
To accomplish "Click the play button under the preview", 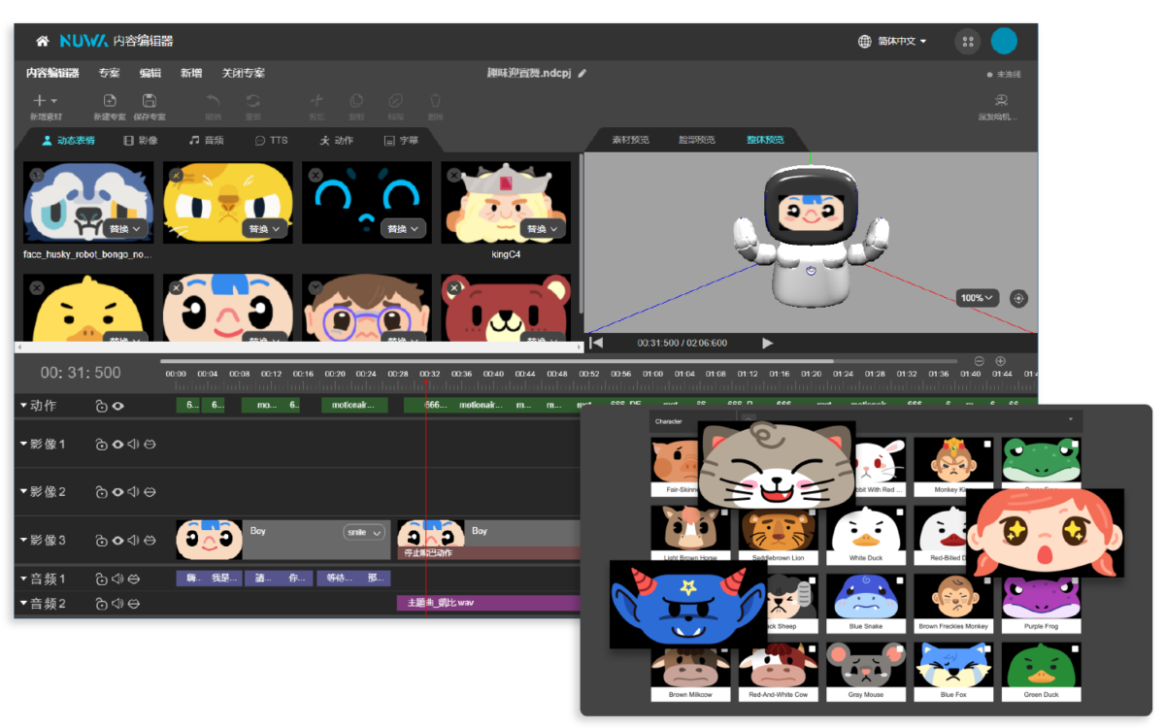I will tap(768, 343).
